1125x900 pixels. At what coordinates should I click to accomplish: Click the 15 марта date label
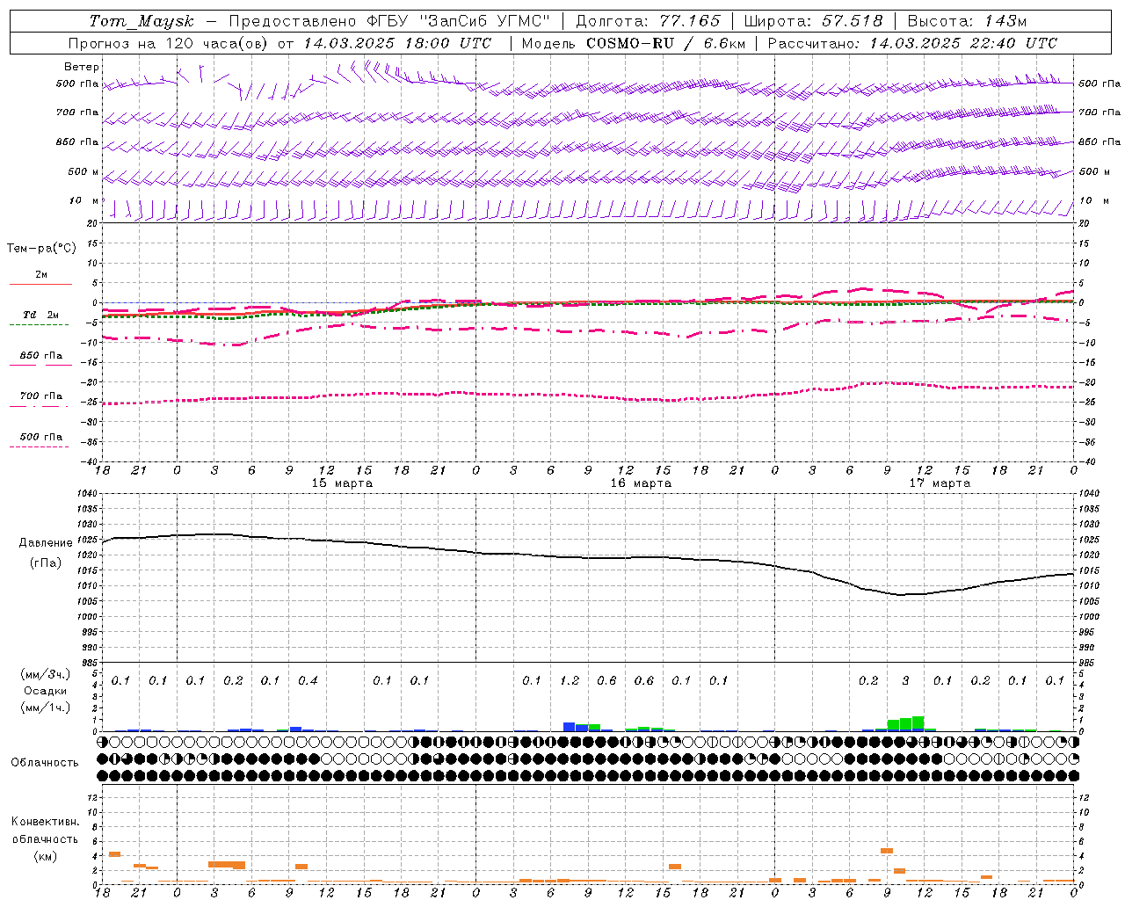click(x=342, y=483)
